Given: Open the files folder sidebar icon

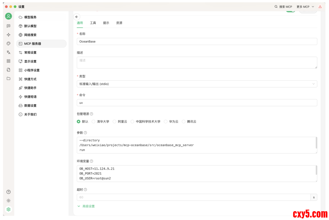Looking at the screenshot, I should pyautogui.click(x=9, y=79).
